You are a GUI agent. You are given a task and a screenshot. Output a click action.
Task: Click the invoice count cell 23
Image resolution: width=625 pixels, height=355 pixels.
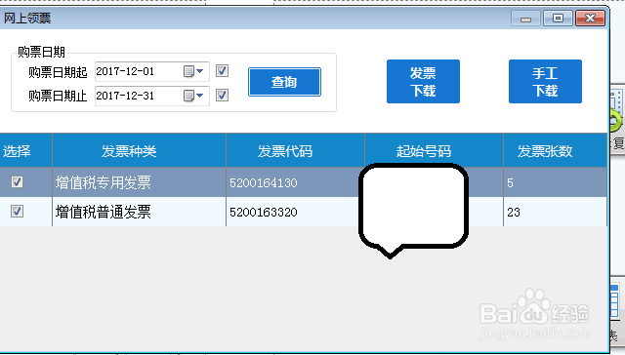[x=556, y=212]
